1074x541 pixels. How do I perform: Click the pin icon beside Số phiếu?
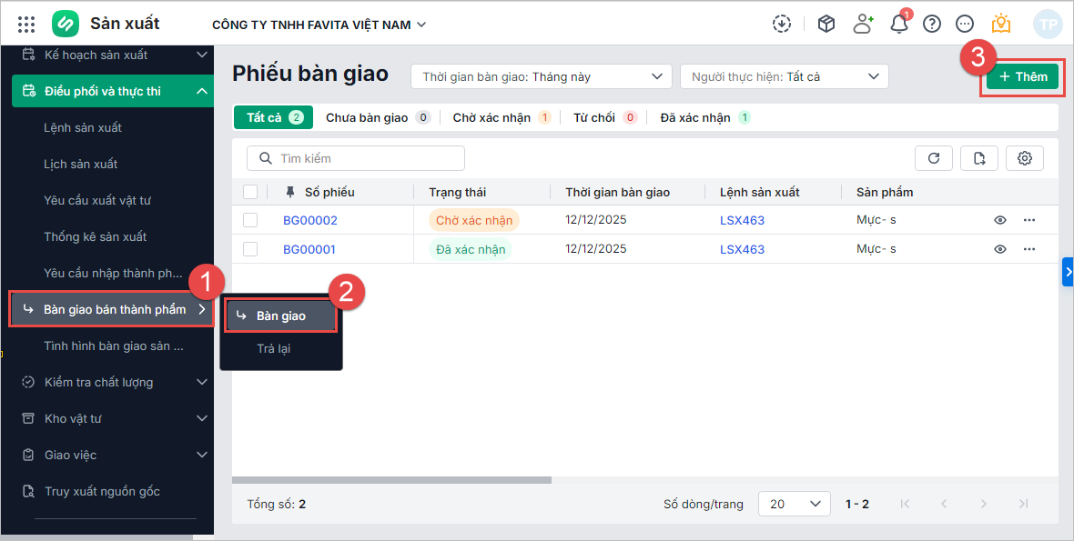(289, 192)
